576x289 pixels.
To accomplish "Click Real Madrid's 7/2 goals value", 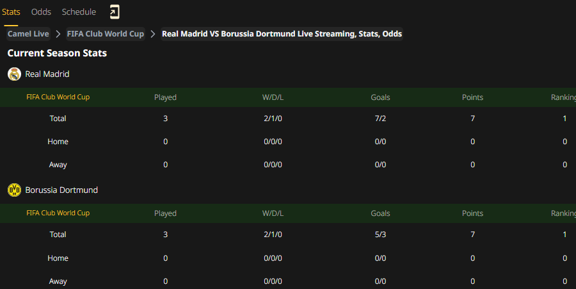I will click(x=380, y=119).
